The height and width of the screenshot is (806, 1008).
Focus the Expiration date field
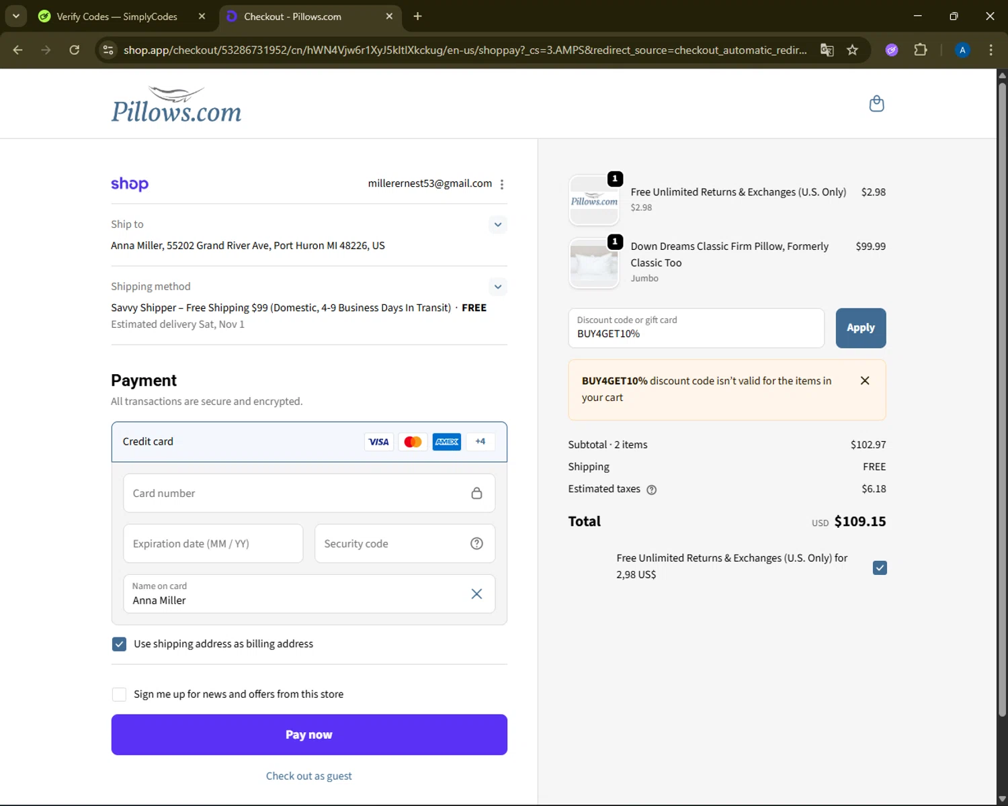point(213,543)
